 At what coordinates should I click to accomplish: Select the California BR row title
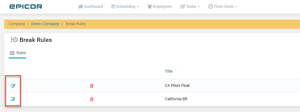pyautogui.click(x=176, y=99)
